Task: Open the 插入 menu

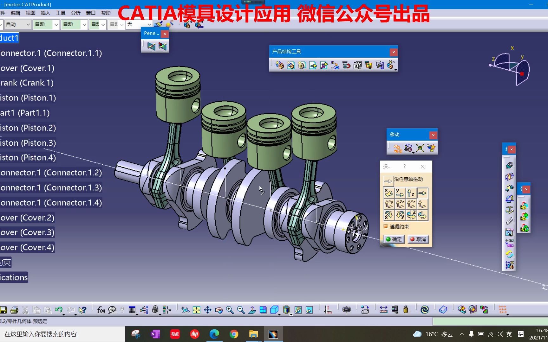Action: [46, 13]
